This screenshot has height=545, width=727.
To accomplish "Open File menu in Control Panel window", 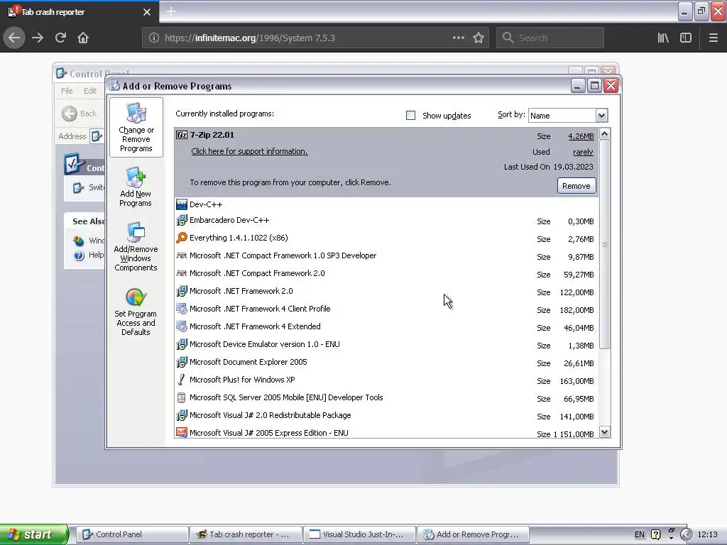I will pos(67,91).
